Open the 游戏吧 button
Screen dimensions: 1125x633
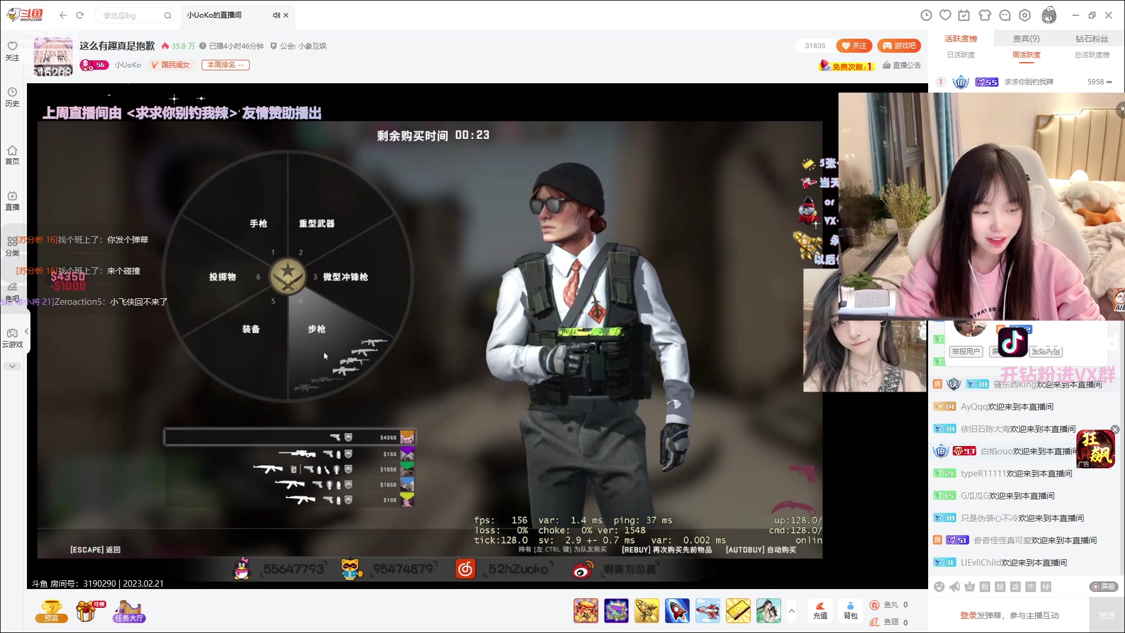coord(899,46)
